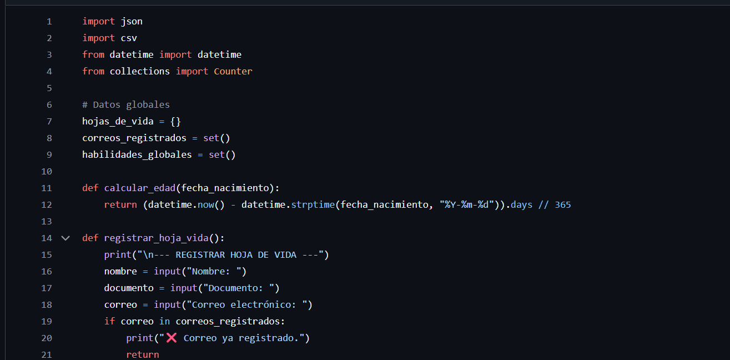The image size is (730, 360).
Task: Collapse the registrar_hoja_vida function fold chevron
Action: click(66, 238)
